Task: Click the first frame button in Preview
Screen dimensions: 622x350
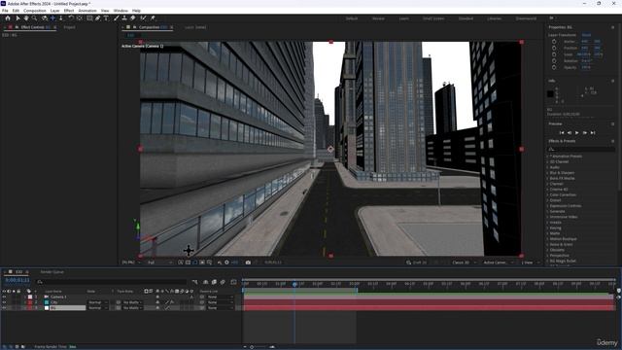Action: 562,132
